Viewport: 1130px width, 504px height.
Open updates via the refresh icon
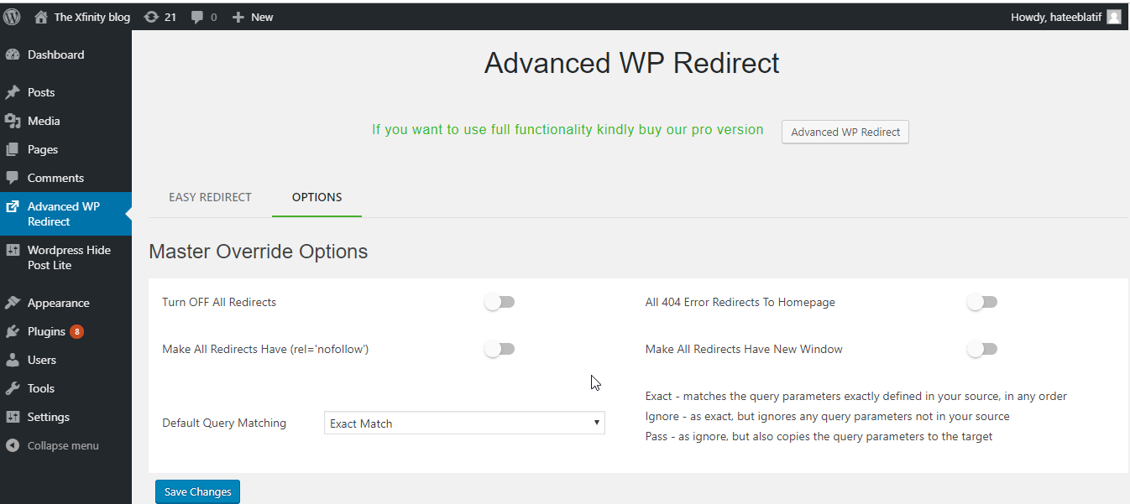pos(151,17)
